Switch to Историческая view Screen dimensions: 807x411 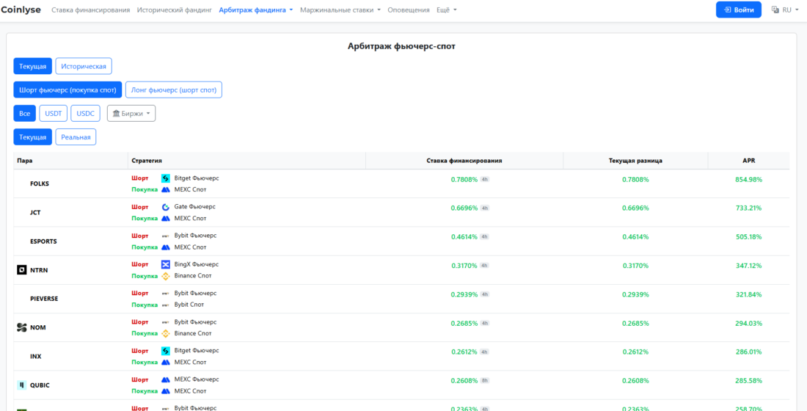click(84, 67)
